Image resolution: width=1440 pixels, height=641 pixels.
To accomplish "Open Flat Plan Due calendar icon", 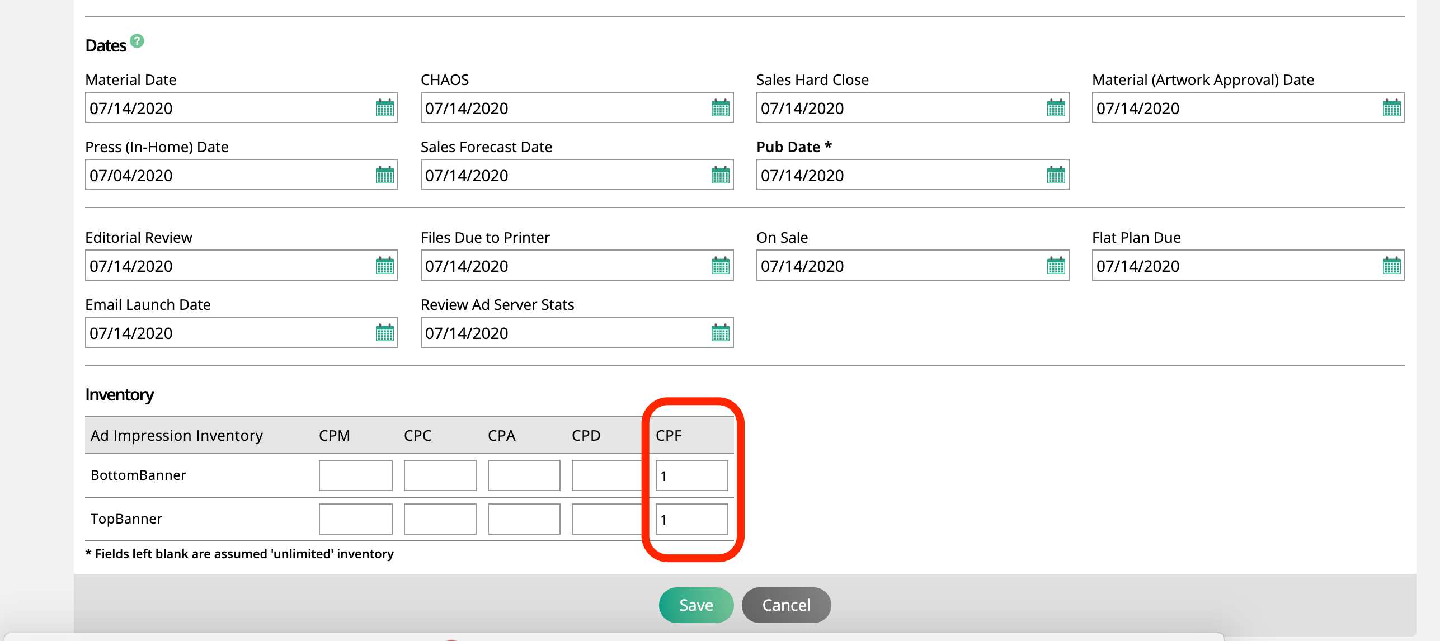I will pos(1391,266).
